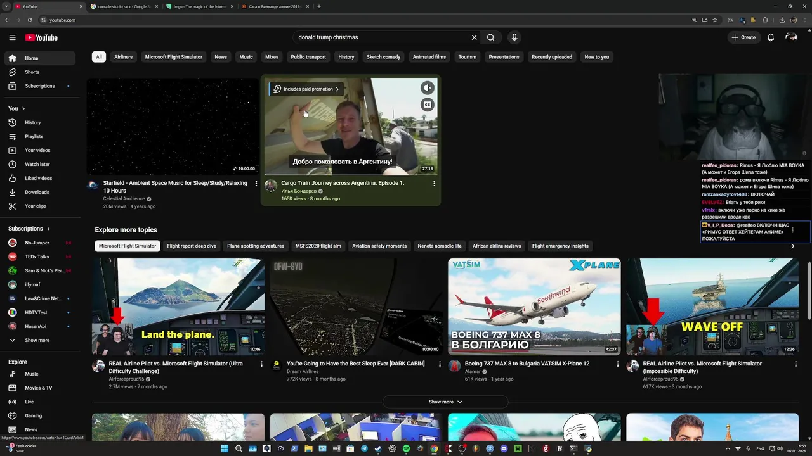812x456 pixels.
Task: Open REAL Airline Pilot Ultra Difficulty title
Action: tap(176, 367)
